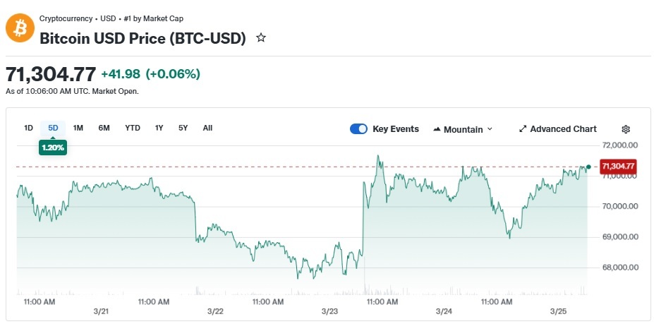Open the Advanced Chart link
Viewport: 654px width, 324px height.
click(x=563, y=129)
